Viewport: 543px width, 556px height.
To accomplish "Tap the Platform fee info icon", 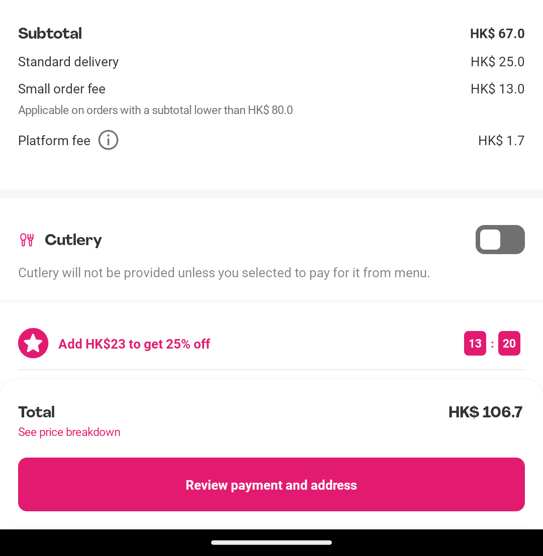I will [108, 140].
